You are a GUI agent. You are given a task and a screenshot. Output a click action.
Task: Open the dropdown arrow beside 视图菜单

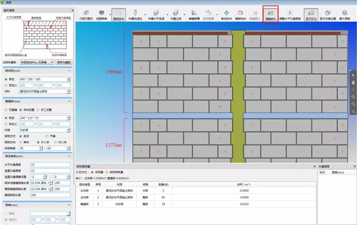click(110, 15)
